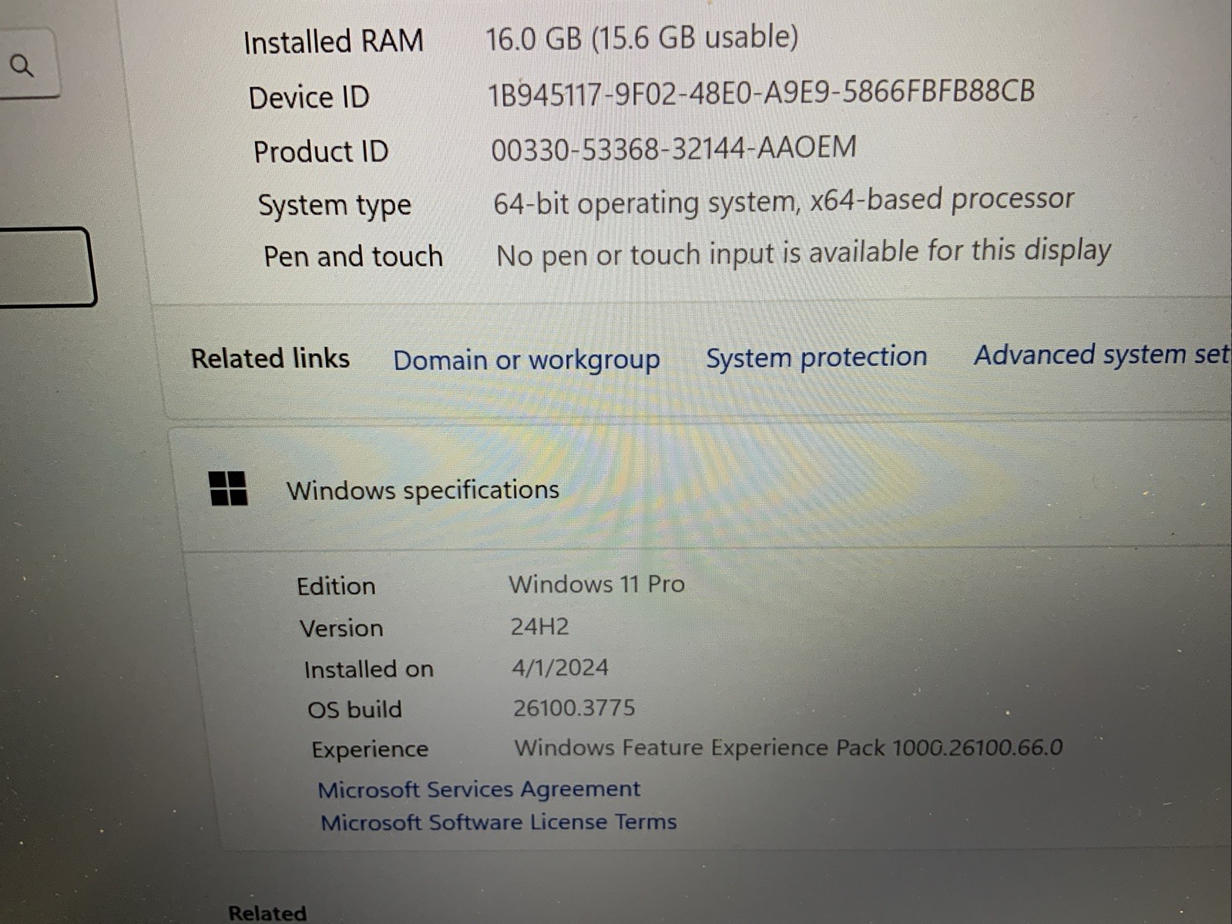The height and width of the screenshot is (924, 1232).
Task: Click the Related links label
Action: pyautogui.click(x=270, y=358)
